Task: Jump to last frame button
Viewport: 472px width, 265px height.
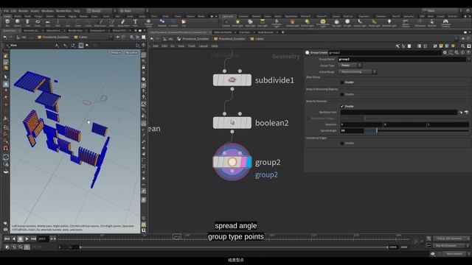Action: [34, 239]
